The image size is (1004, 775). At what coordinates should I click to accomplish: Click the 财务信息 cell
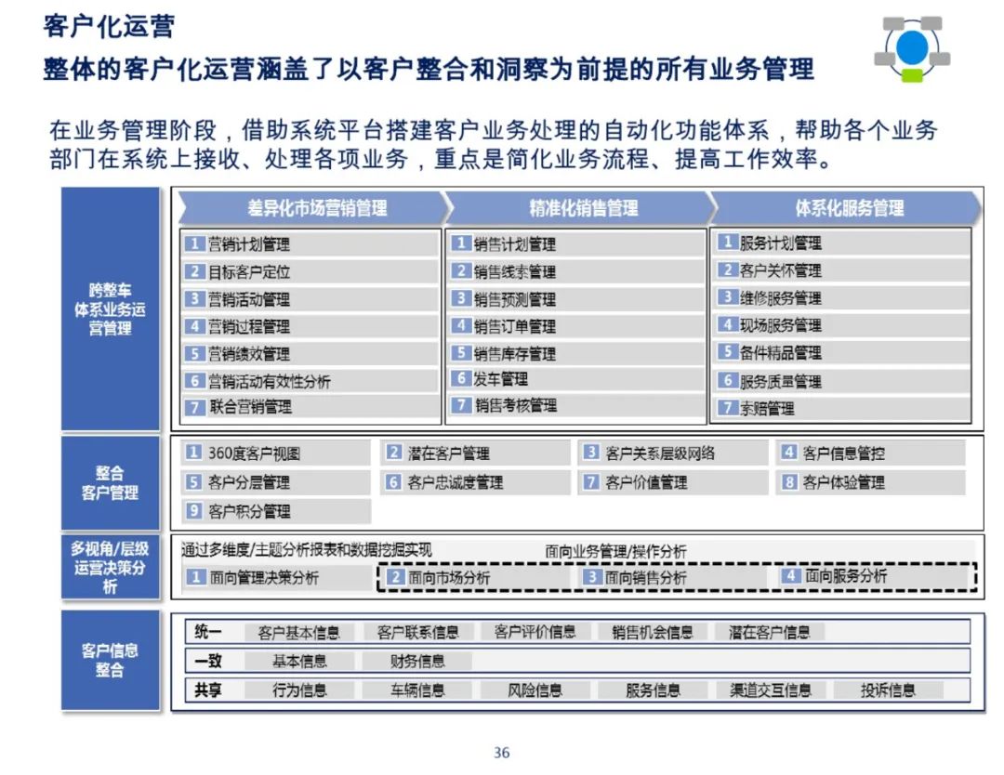tap(417, 661)
